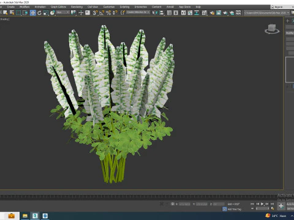Click the weather widget in taskbar
This screenshot has width=294, height=220.
(276, 216)
